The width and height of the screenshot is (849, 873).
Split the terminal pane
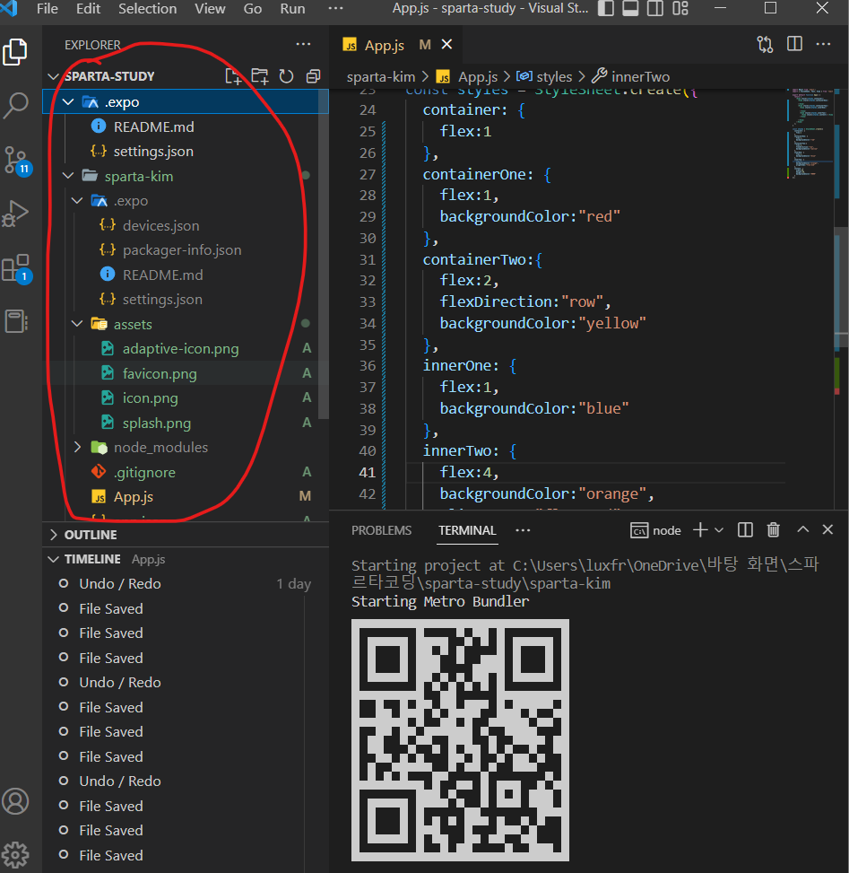click(745, 530)
